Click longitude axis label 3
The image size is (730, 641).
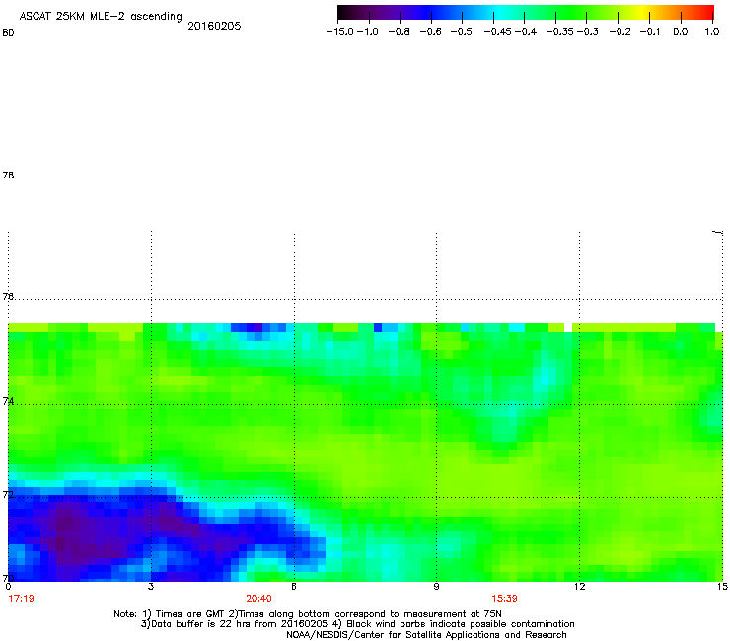pyautogui.click(x=151, y=587)
